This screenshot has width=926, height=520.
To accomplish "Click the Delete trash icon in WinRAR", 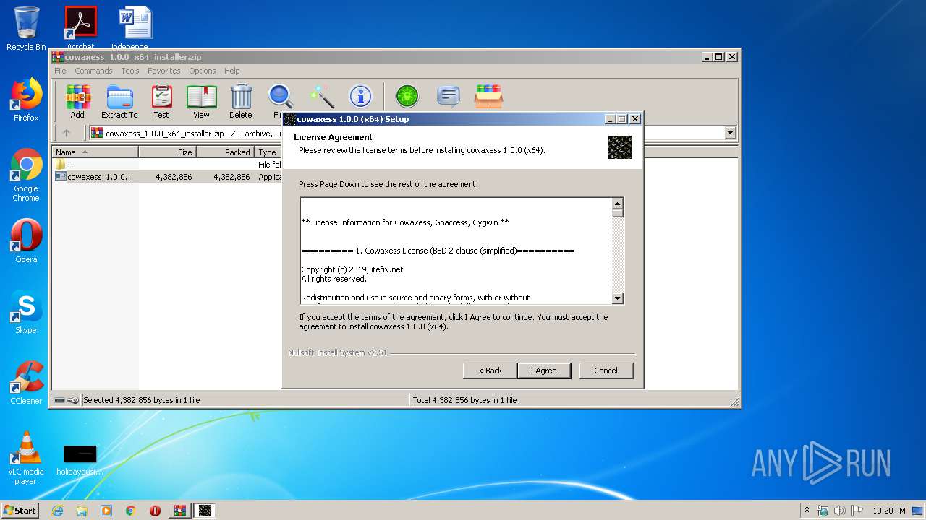I will click(241, 101).
